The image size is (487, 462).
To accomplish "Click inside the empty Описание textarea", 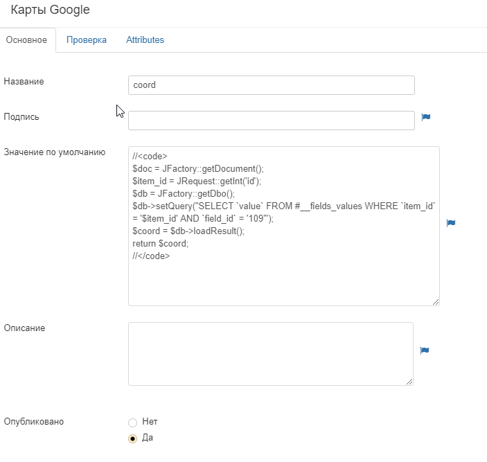I will pyautogui.click(x=270, y=353).
